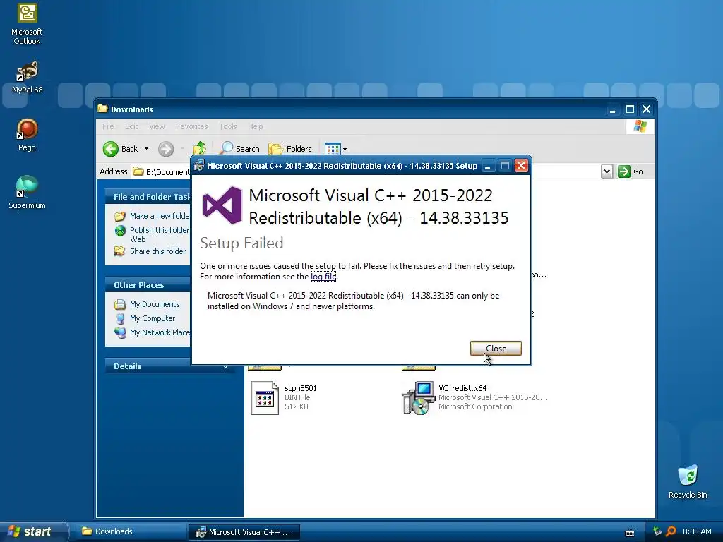Open the Help menu
723x542 pixels.
coord(255,126)
